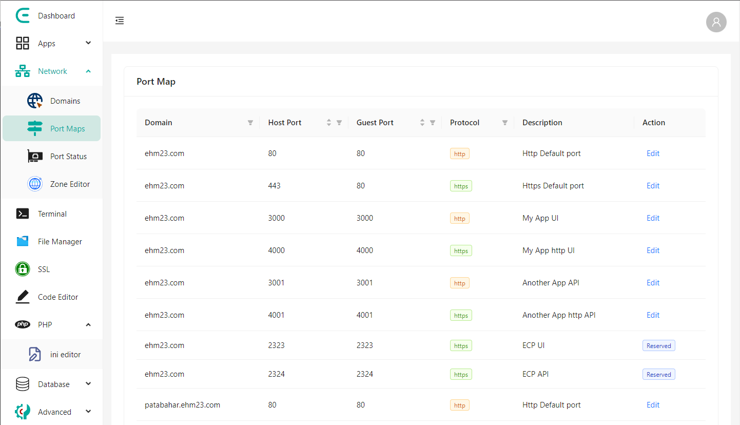Sort the Host Port column
Viewport: 740px width, 425px height.
point(329,123)
